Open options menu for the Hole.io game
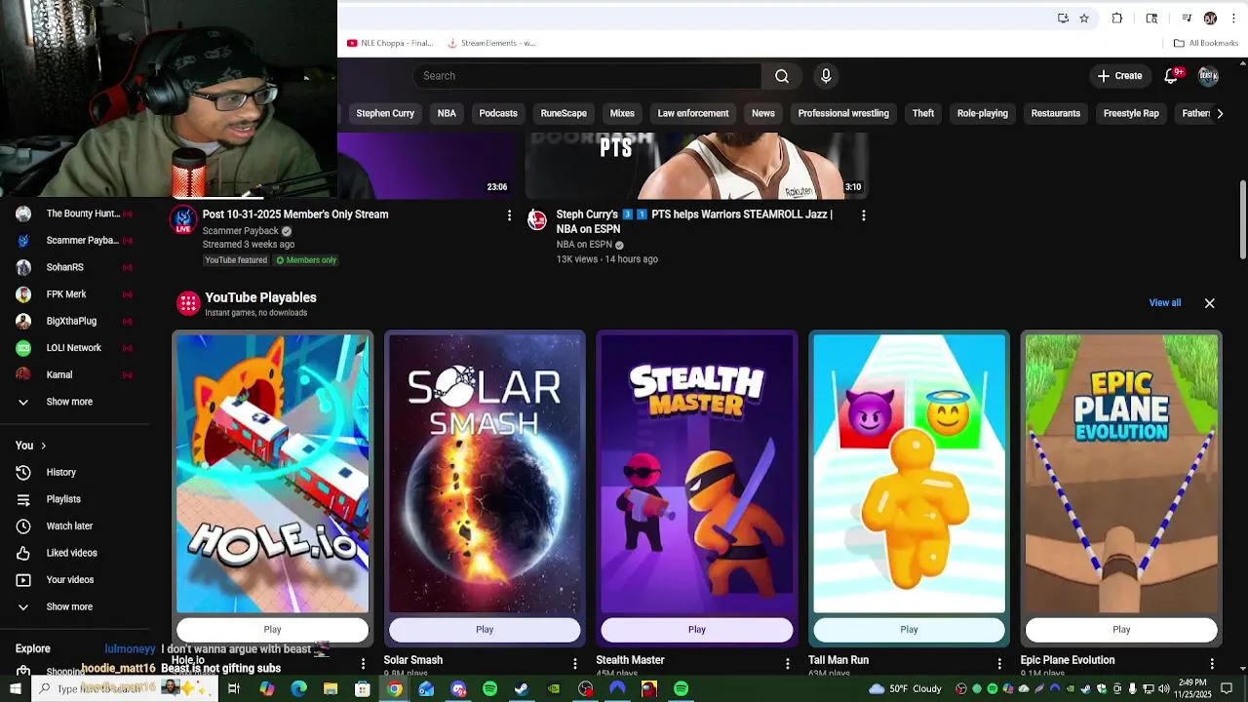Screen dimensions: 1248x702 click(363, 663)
